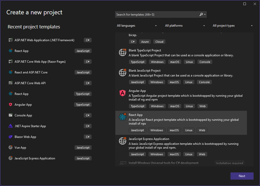260x186 pixels.
Task: Click the search magnifier icon
Action: click(x=201, y=15)
